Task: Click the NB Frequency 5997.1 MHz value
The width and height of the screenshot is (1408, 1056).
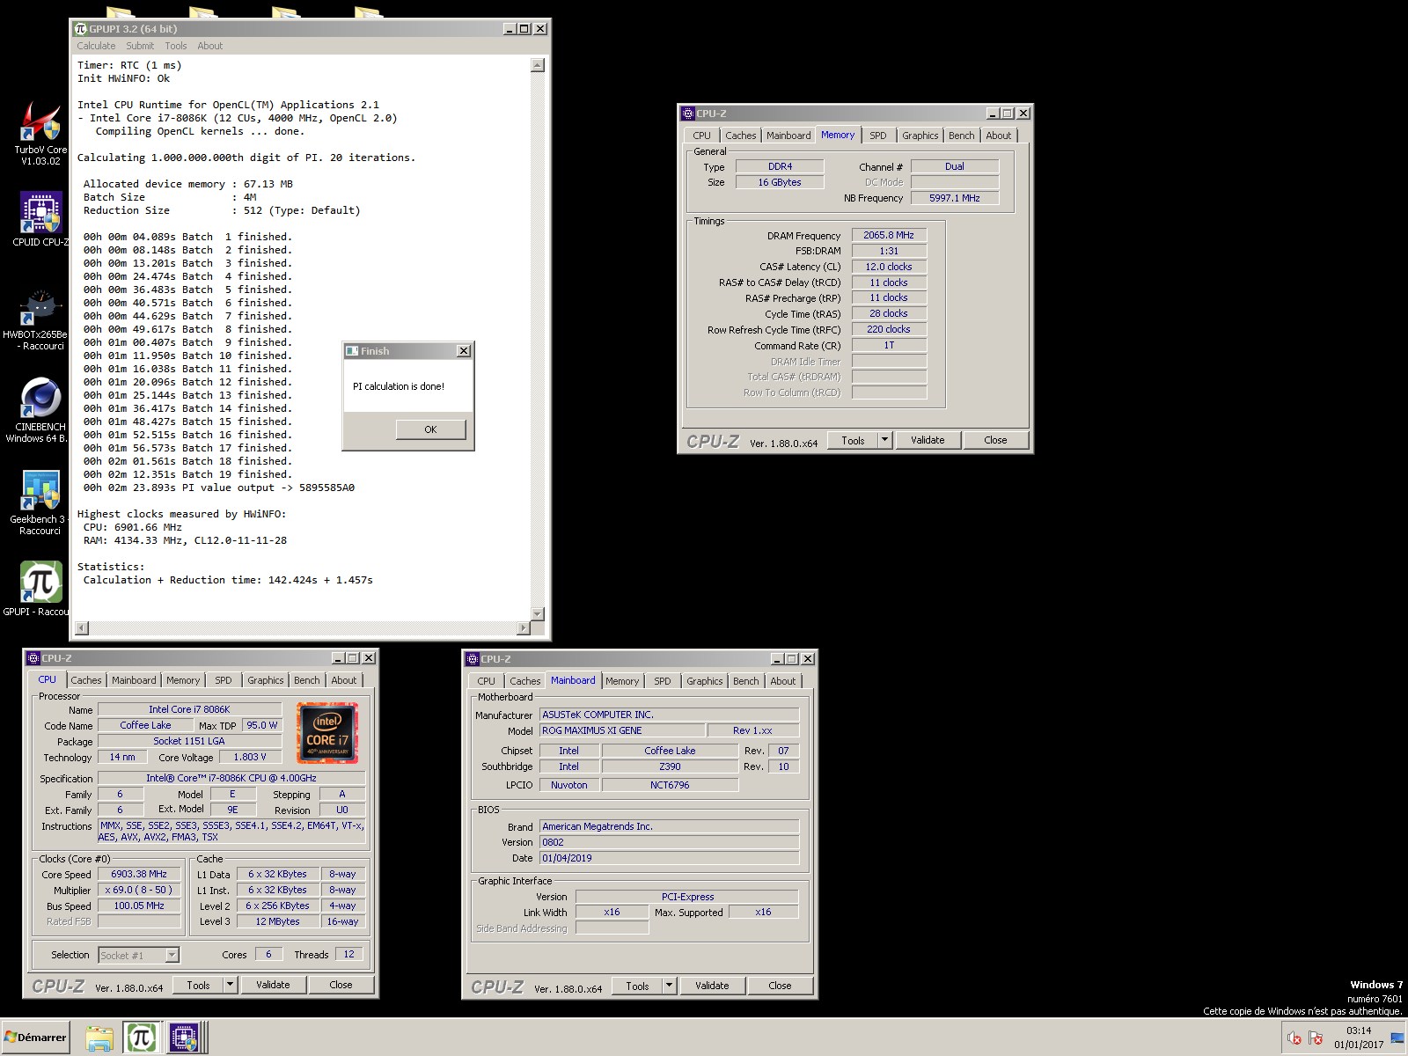Action: point(955,198)
